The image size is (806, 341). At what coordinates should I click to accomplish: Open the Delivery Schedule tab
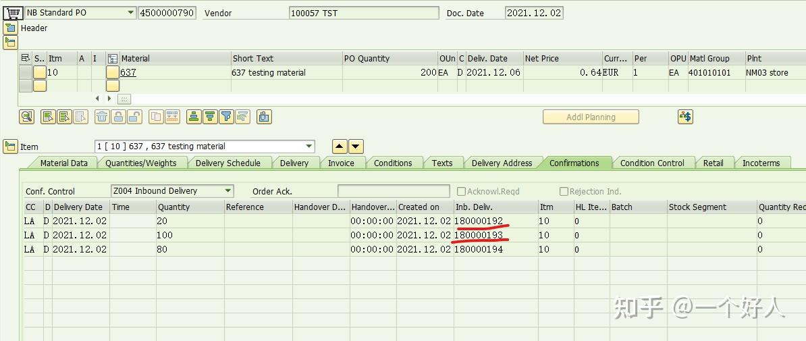227,163
